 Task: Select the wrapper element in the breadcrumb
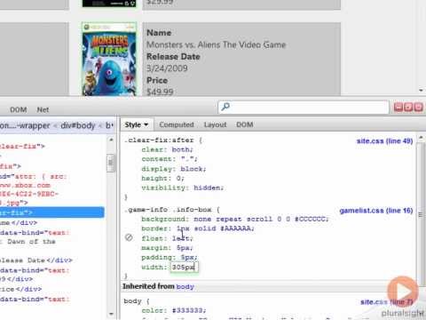pyautogui.click(x=25, y=125)
